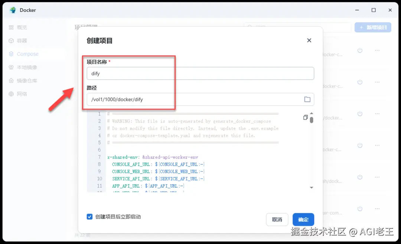Click the power icon of fourth project row

(x=360, y=145)
